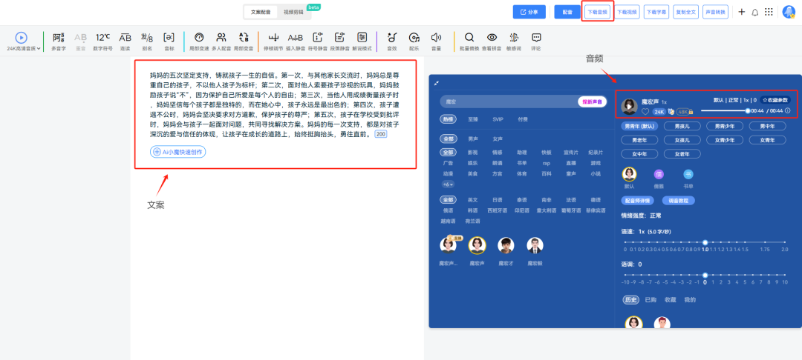Click the 分享 share button

(529, 12)
